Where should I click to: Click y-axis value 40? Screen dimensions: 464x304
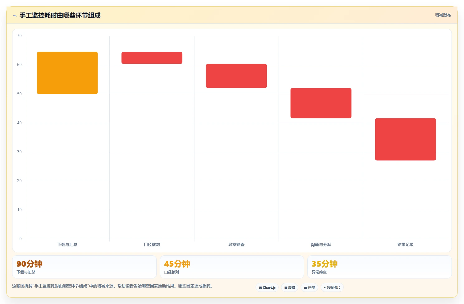click(x=19, y=123)
